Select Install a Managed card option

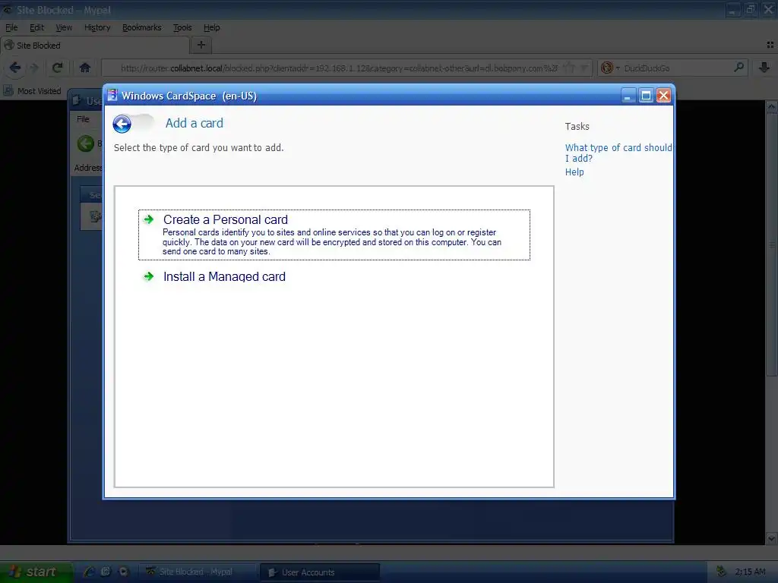224,276
